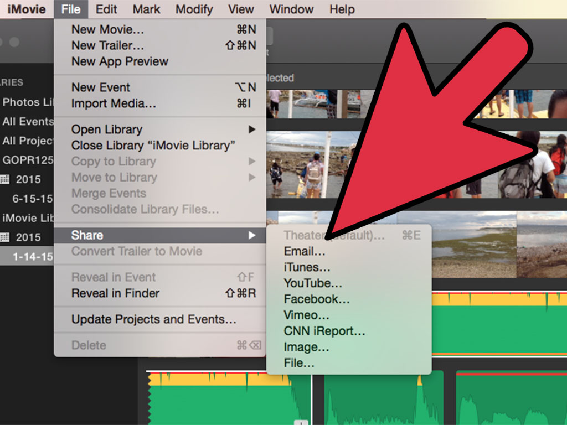Share to Facebook…
Image resolution: width=567 pixels, height=425 pixels.
[349, 299]
